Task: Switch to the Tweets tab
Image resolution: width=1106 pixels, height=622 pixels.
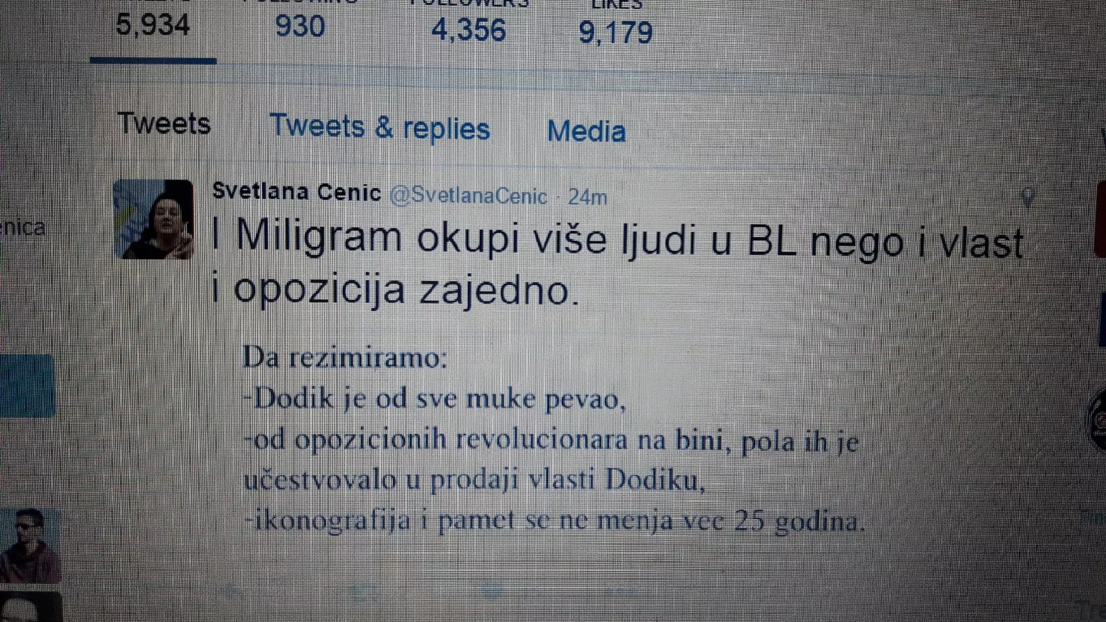Action: tap(164, 123)
